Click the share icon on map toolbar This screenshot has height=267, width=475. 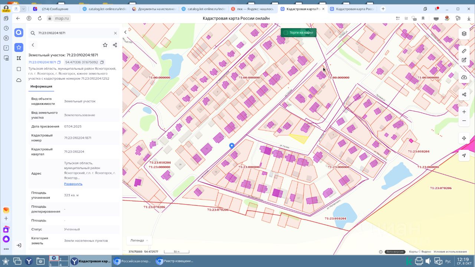click(464, 95)
